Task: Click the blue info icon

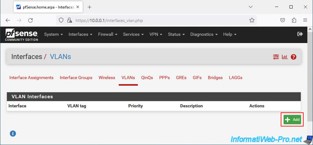Action: pyautogui.click(x=13, y=133)
